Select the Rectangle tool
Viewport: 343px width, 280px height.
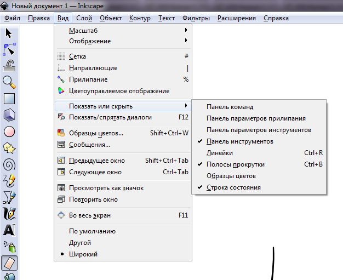pyautogui.click(x=9, y=99)
